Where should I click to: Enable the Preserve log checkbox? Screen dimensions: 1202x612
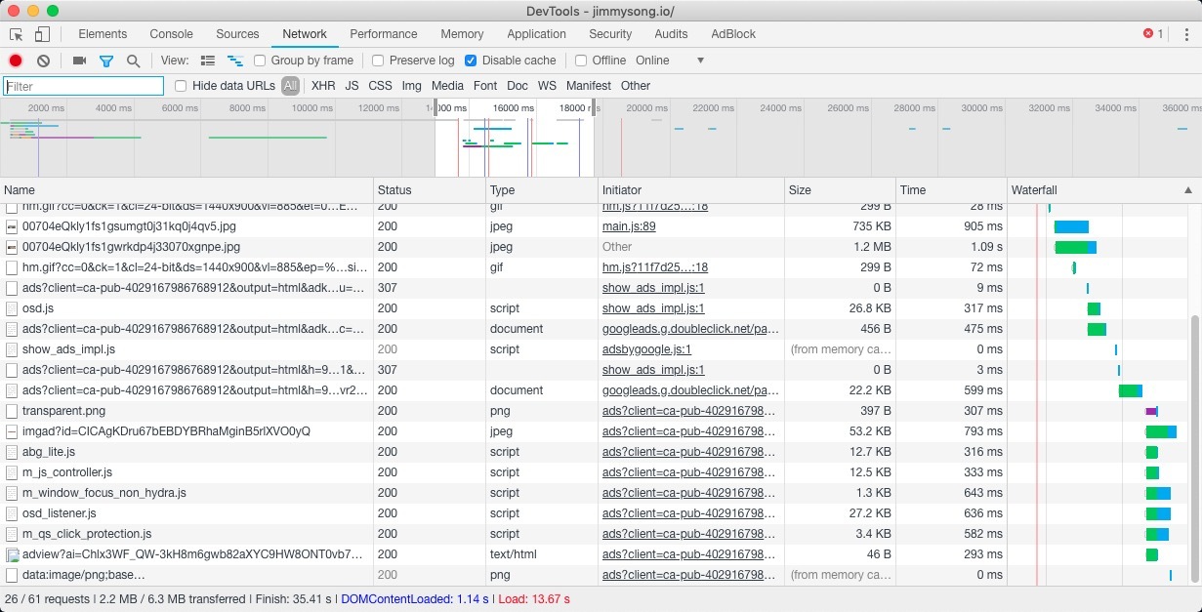click(379, 61)
